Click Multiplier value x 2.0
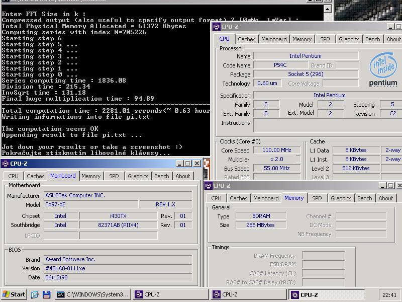 click(277, 159)
